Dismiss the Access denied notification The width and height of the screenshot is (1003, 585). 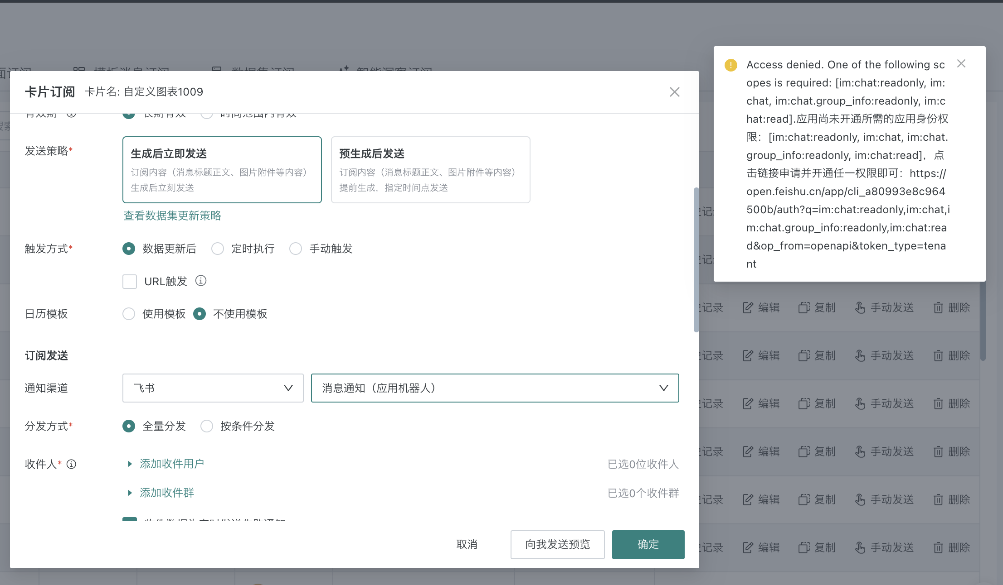coord(961,64)
